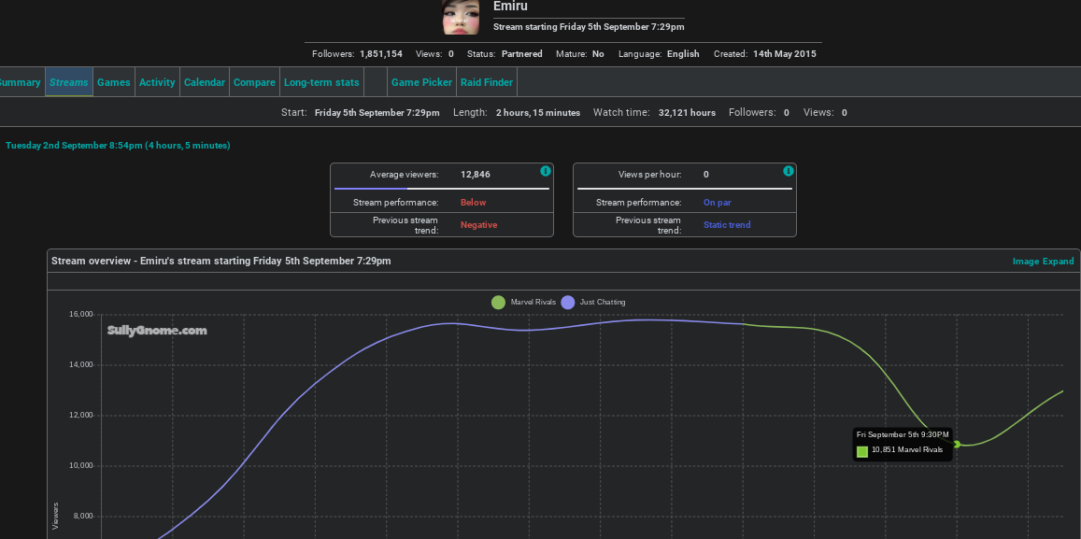The width and height of the screenshot is (1081, 539).
Task: Open the Activity tab
Action: 157,82
